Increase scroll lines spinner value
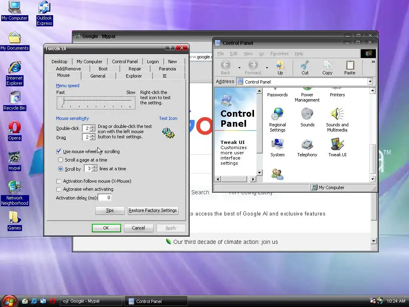The height and width of the screenshot is (307, 409). (x=94, y=167)
